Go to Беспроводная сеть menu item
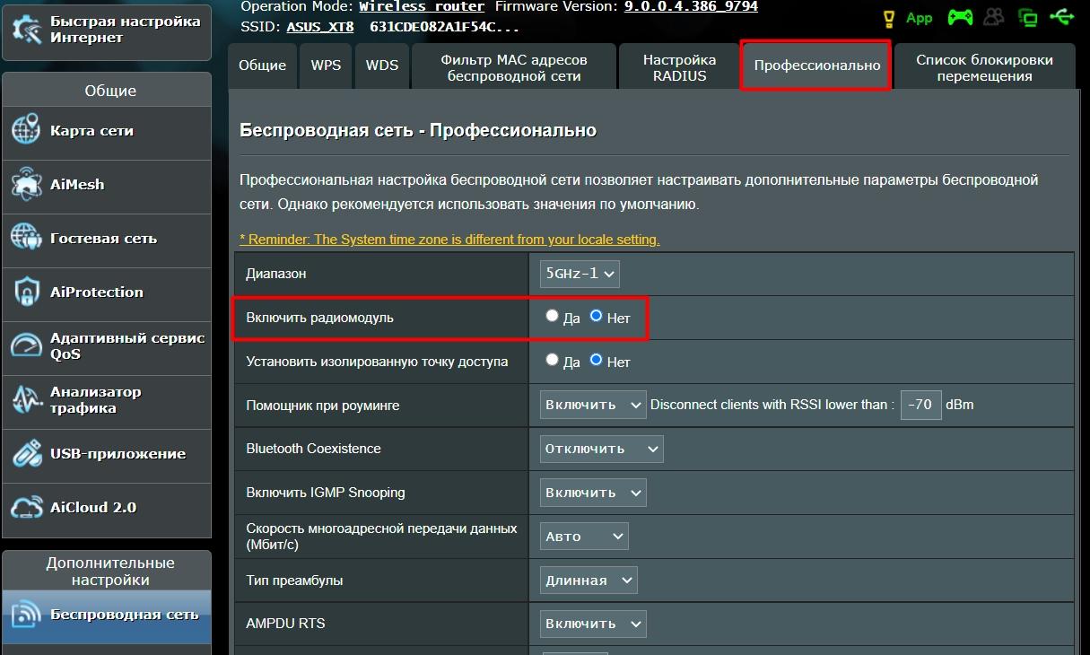The width and height of the screenshot is (1090, 655). [107, 616]
